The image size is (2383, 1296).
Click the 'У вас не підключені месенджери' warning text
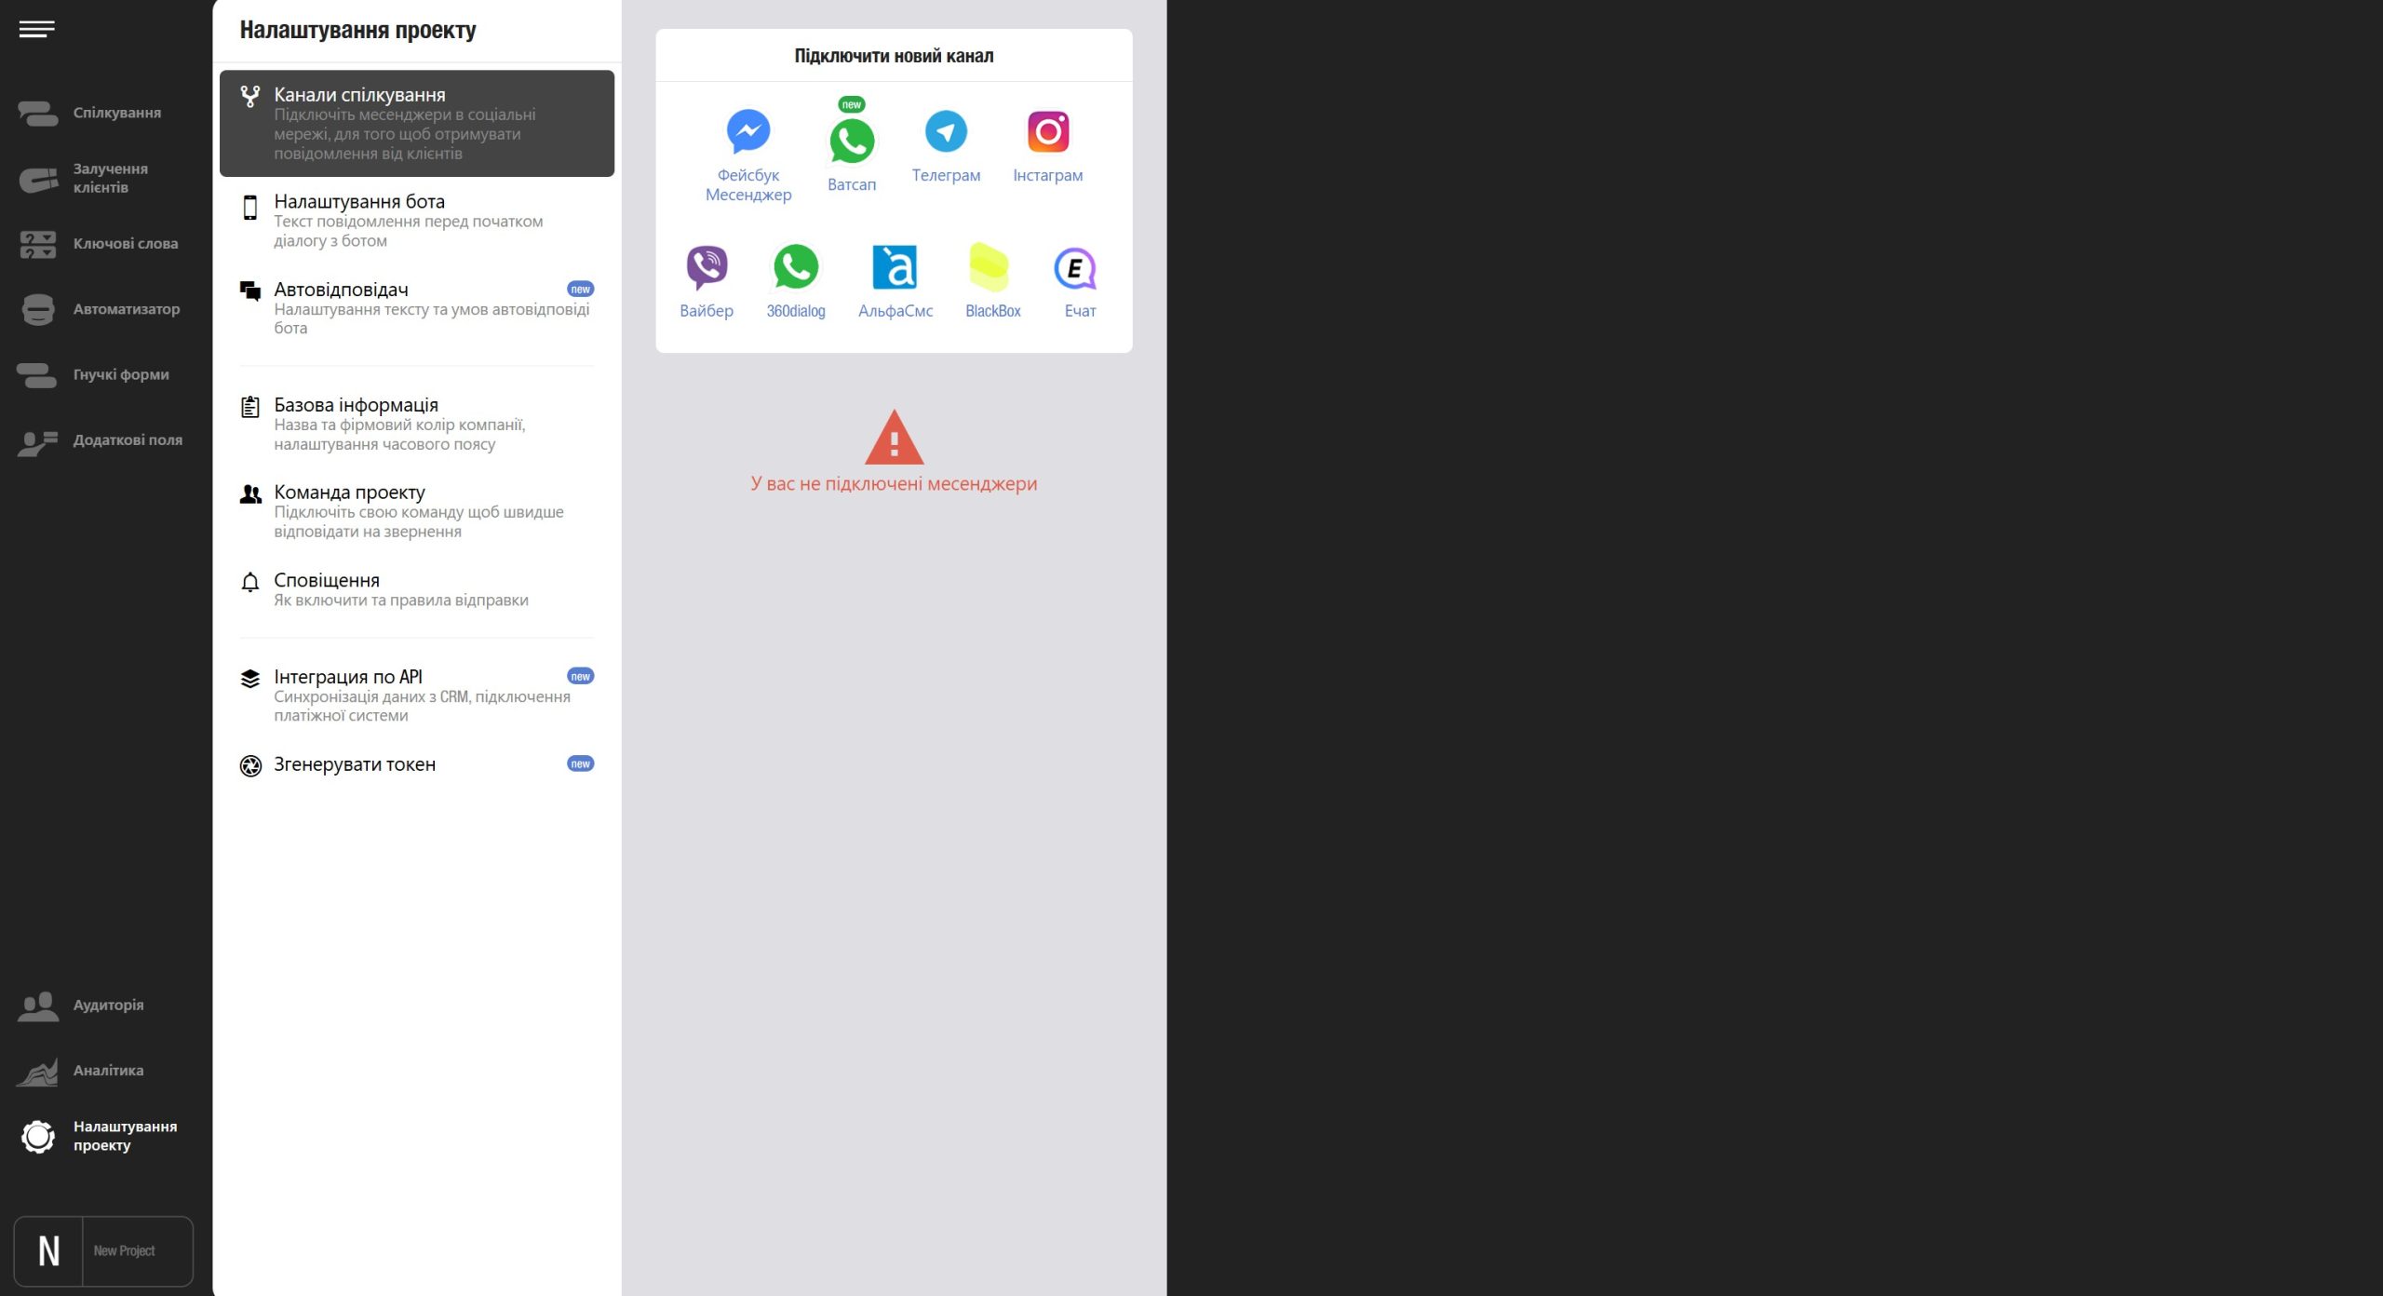[894, 484]
